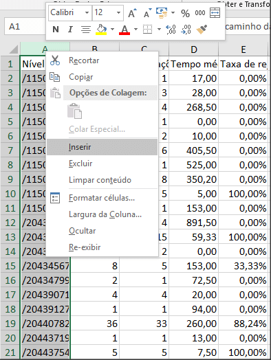The height and width of the screenshot is (360, 271).
Task: Click cell containing 350,20
Action: [194, 179]
